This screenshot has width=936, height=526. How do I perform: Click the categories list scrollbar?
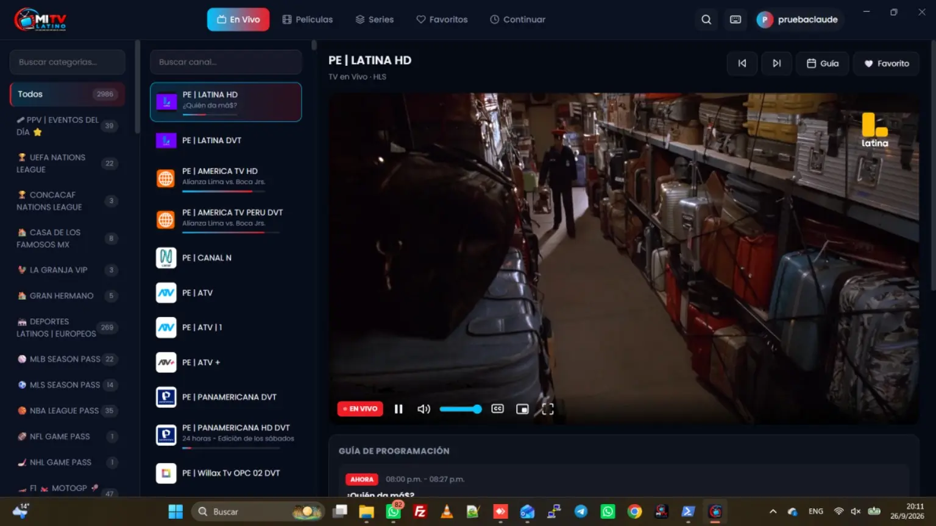click(138, 86)
